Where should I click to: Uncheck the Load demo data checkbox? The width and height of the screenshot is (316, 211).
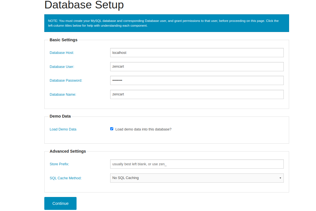112,129
